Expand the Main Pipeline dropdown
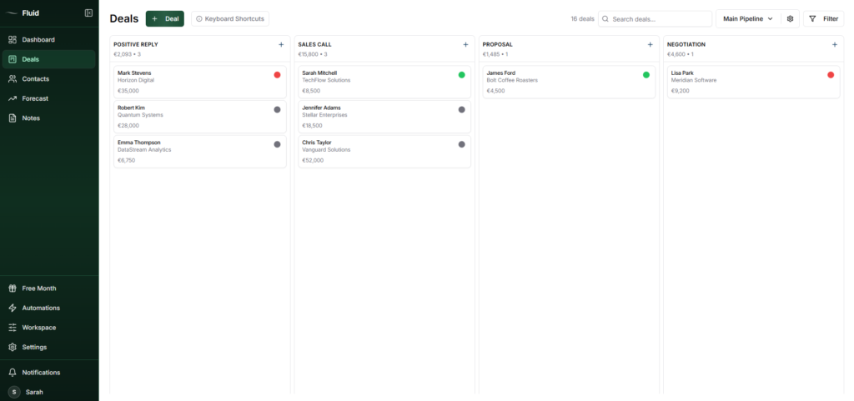Viewport: 854px width, 401px height. point(747,18)
